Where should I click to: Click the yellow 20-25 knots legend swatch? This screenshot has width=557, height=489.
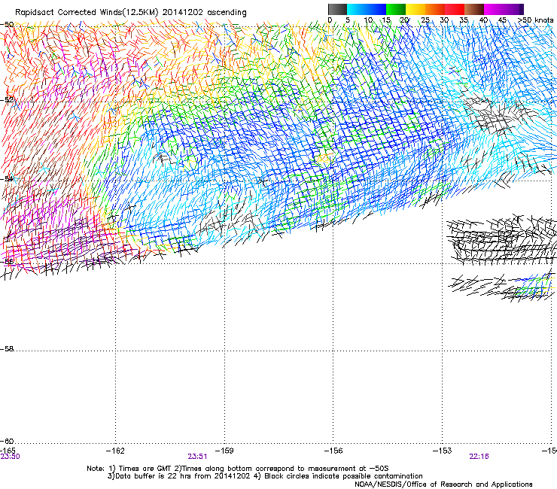pyautogui.click(x=415, y=9)
